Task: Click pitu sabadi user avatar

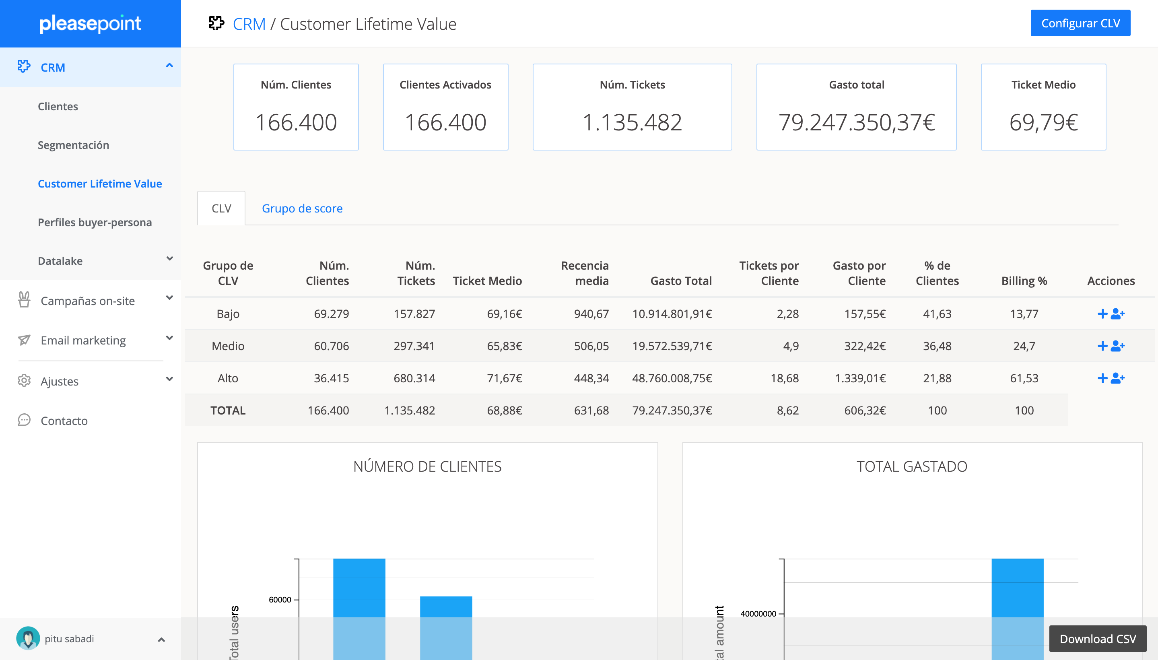Action: click(x=28, y=638)
